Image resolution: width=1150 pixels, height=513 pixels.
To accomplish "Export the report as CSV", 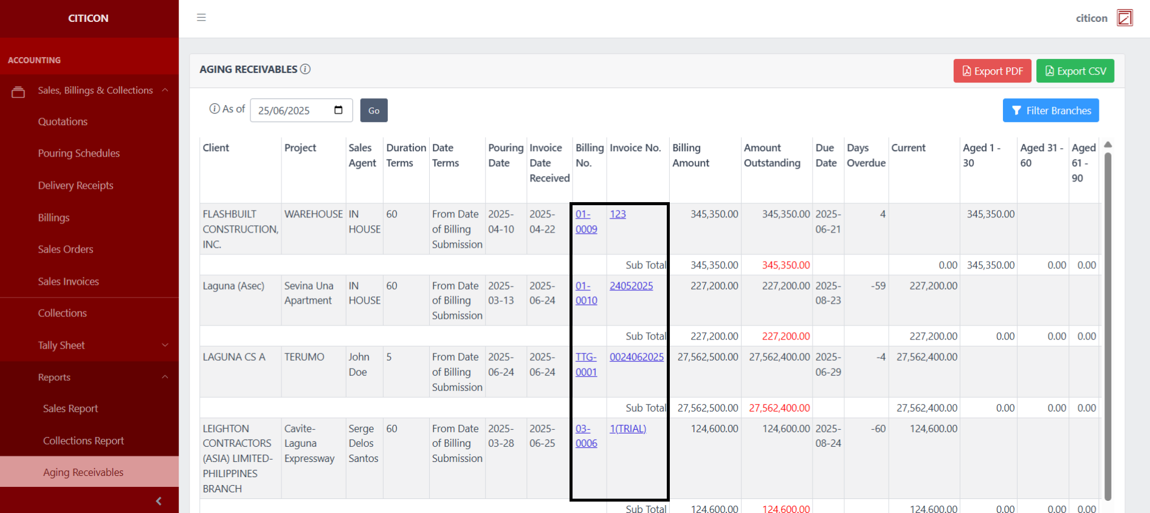I will [1075, 71].
